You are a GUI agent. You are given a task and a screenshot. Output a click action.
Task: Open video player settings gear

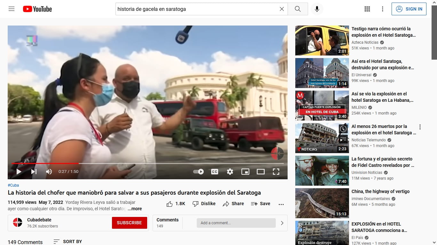[x=230, y=172]
